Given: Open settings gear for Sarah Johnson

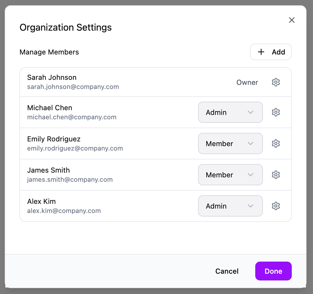Looking at the screenshot, I should pos(276,82).
